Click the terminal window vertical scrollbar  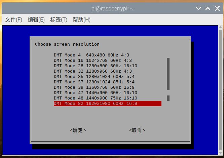tap(220, 90)
